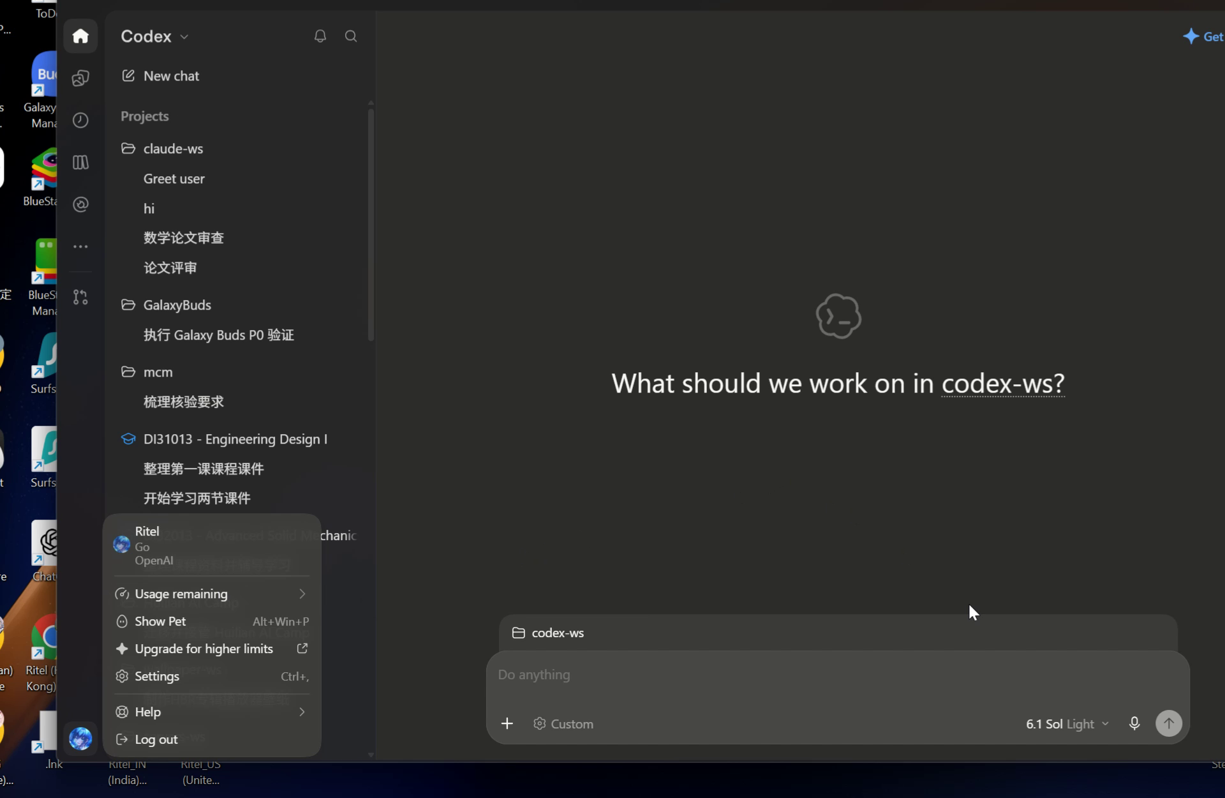Open the history clock icon

click(80, 120)
